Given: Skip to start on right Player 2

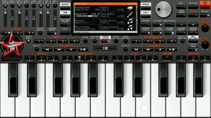Looking at the screenshot, I should tap(160, 49).
